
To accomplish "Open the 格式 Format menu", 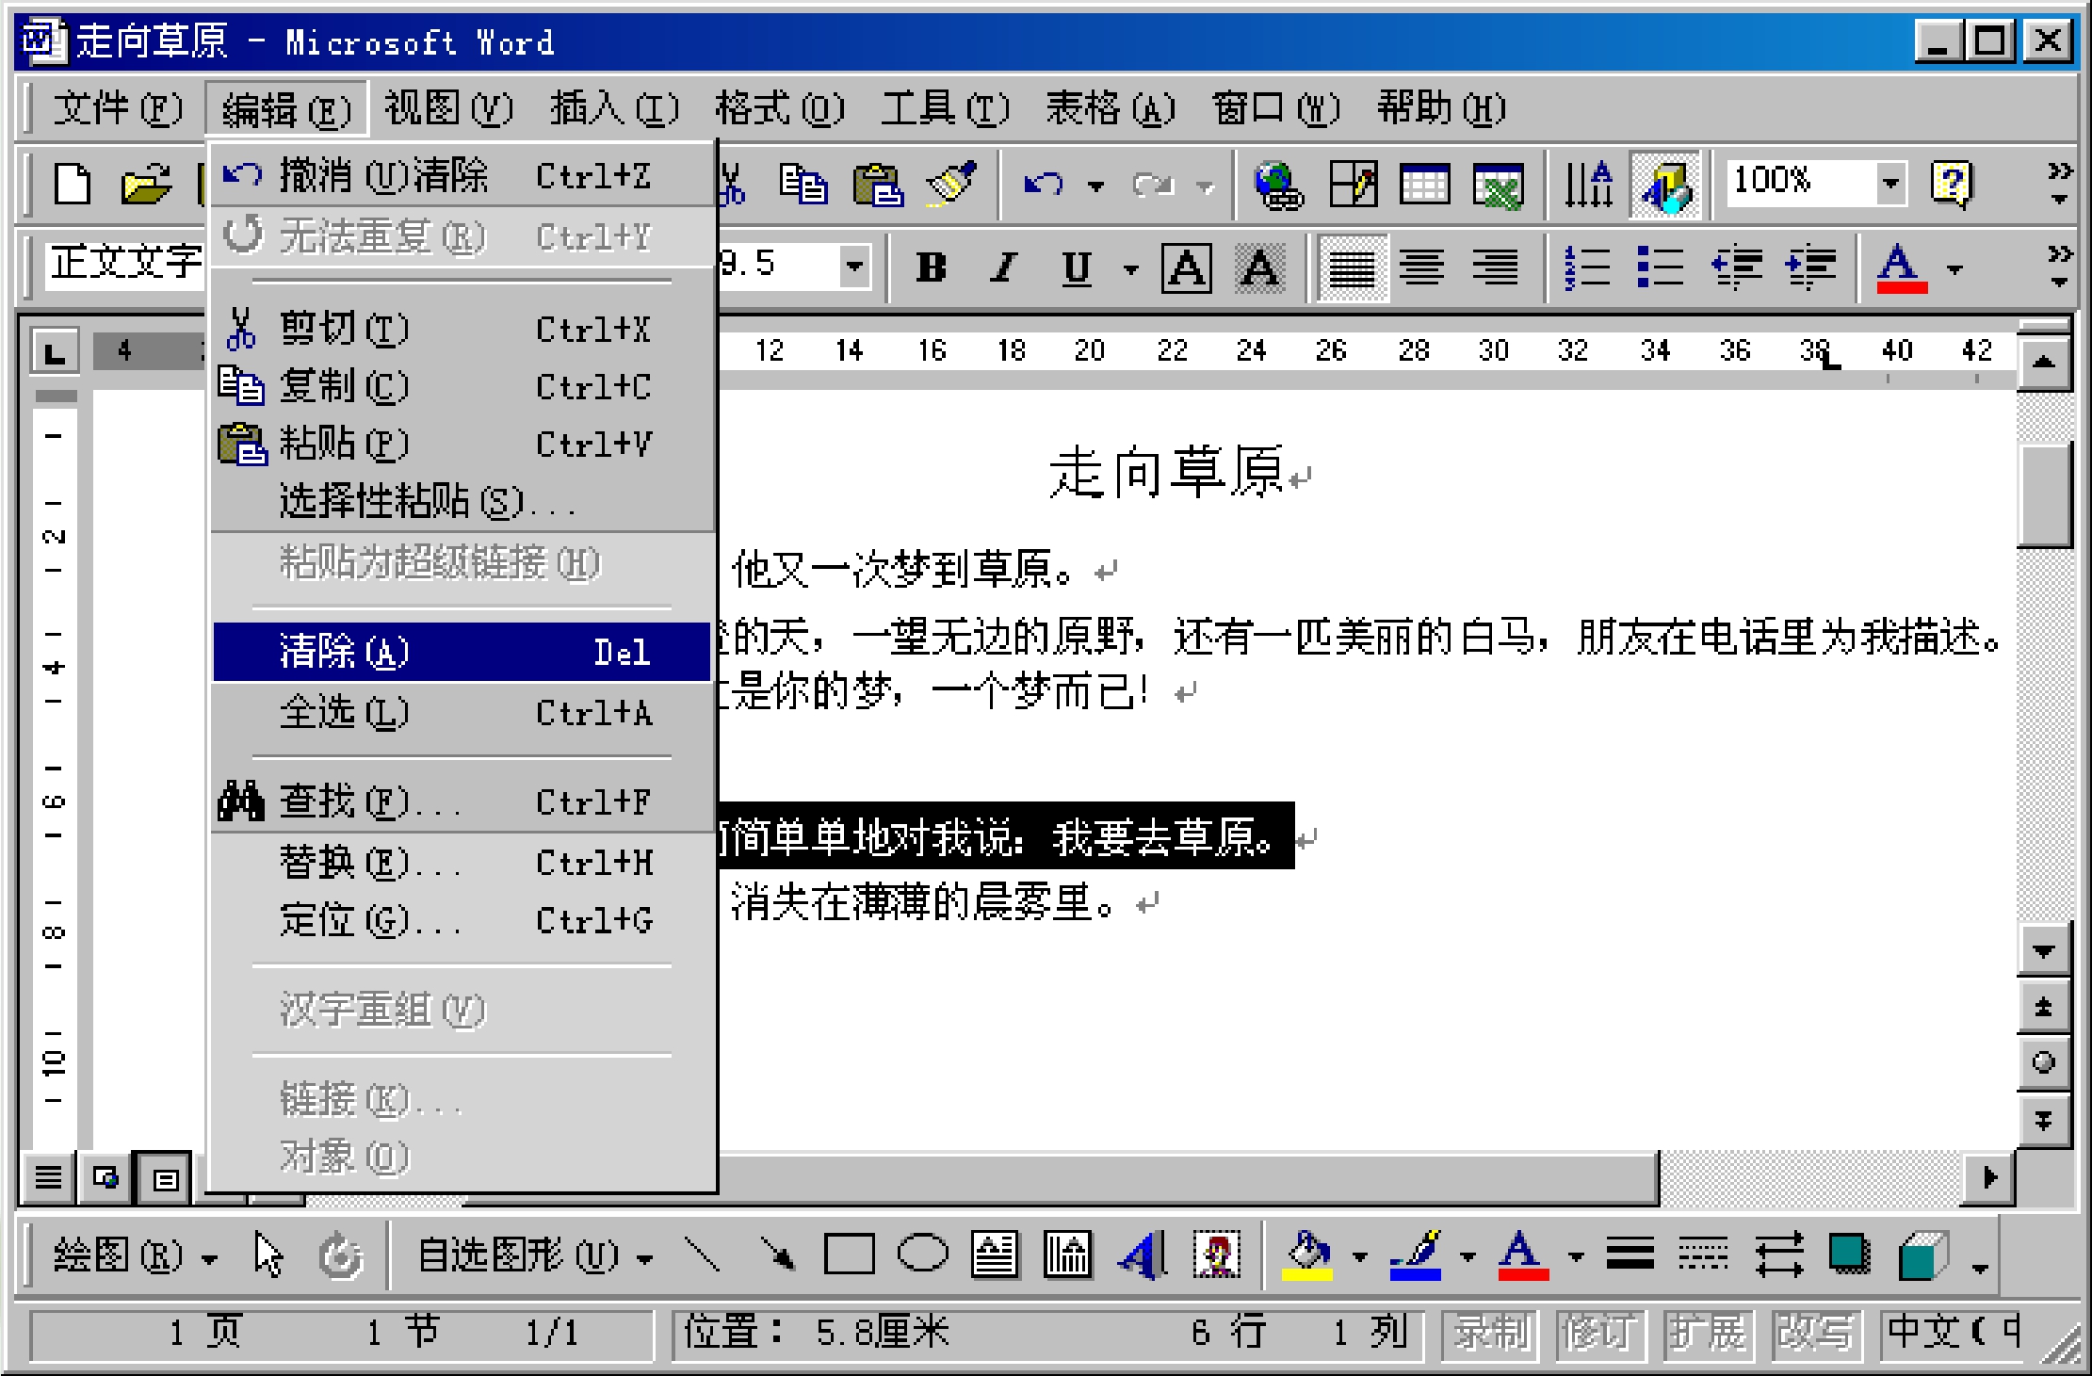I will (778, 108).
